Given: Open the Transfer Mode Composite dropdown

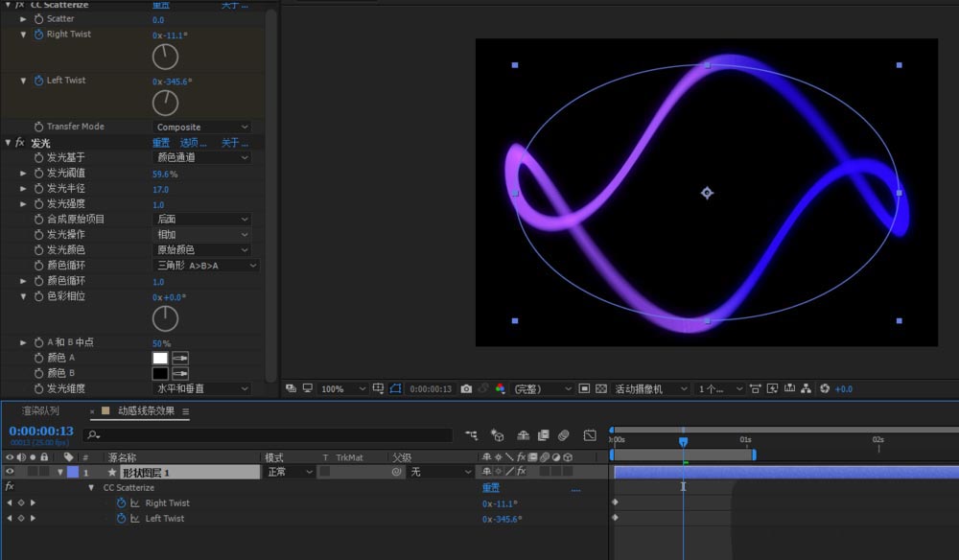Looking at the screenshot, I should click(x=202, y=127).
